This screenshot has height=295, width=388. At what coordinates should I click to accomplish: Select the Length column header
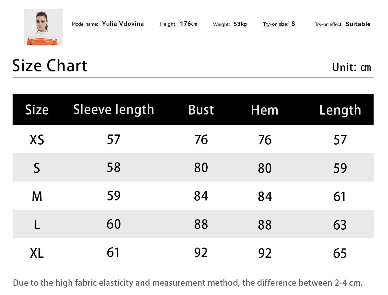(x=340, y=110)
